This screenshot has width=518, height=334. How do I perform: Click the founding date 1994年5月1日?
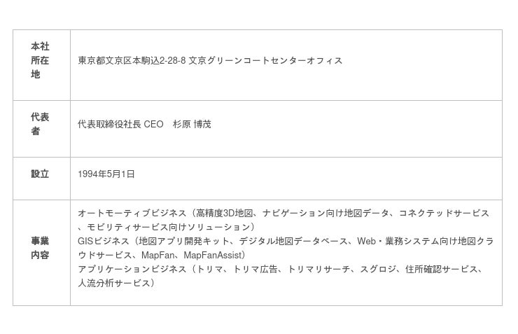(106, 174)
